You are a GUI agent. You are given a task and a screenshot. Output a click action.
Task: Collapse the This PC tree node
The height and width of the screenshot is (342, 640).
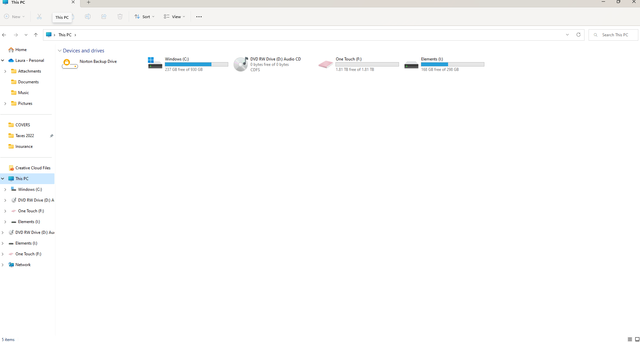tap(3, 178)
